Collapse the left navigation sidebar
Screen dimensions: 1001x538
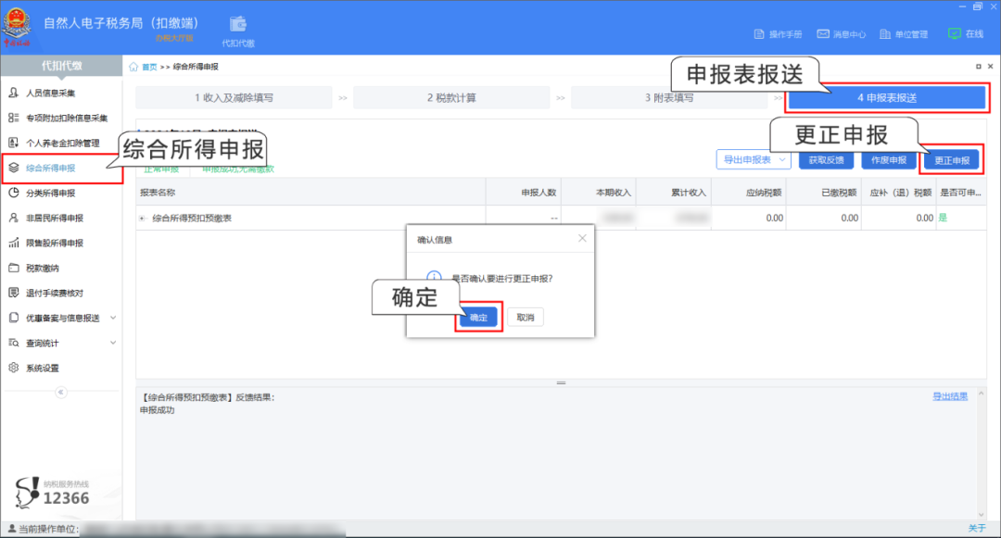pos(62,392)
